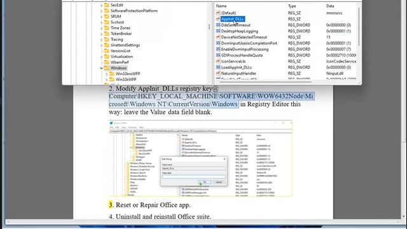Click the values pane vertical scrollbar
The image size is (407, 229).
pyautogui.click(x=359, y=26)
